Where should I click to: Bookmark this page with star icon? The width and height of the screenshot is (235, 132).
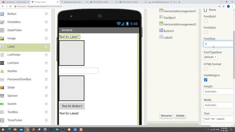click(224, 7)
